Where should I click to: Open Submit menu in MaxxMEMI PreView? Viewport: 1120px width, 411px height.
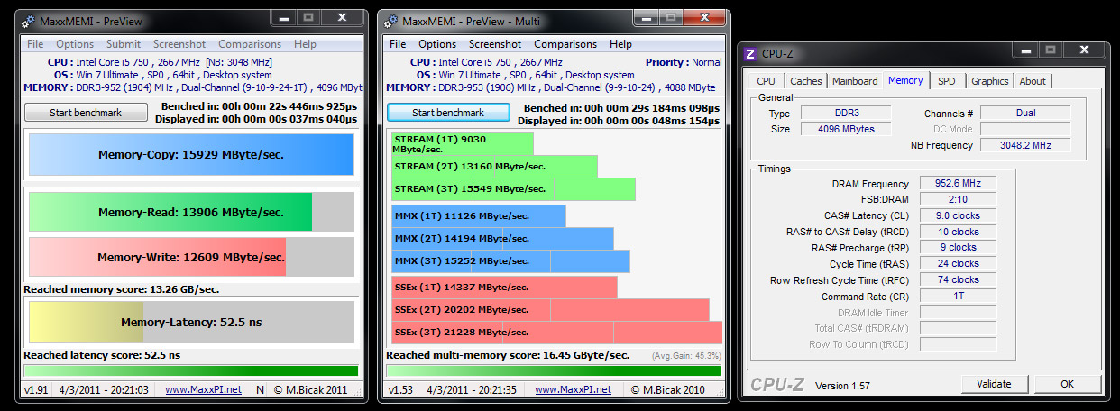[x=124, y=44]
